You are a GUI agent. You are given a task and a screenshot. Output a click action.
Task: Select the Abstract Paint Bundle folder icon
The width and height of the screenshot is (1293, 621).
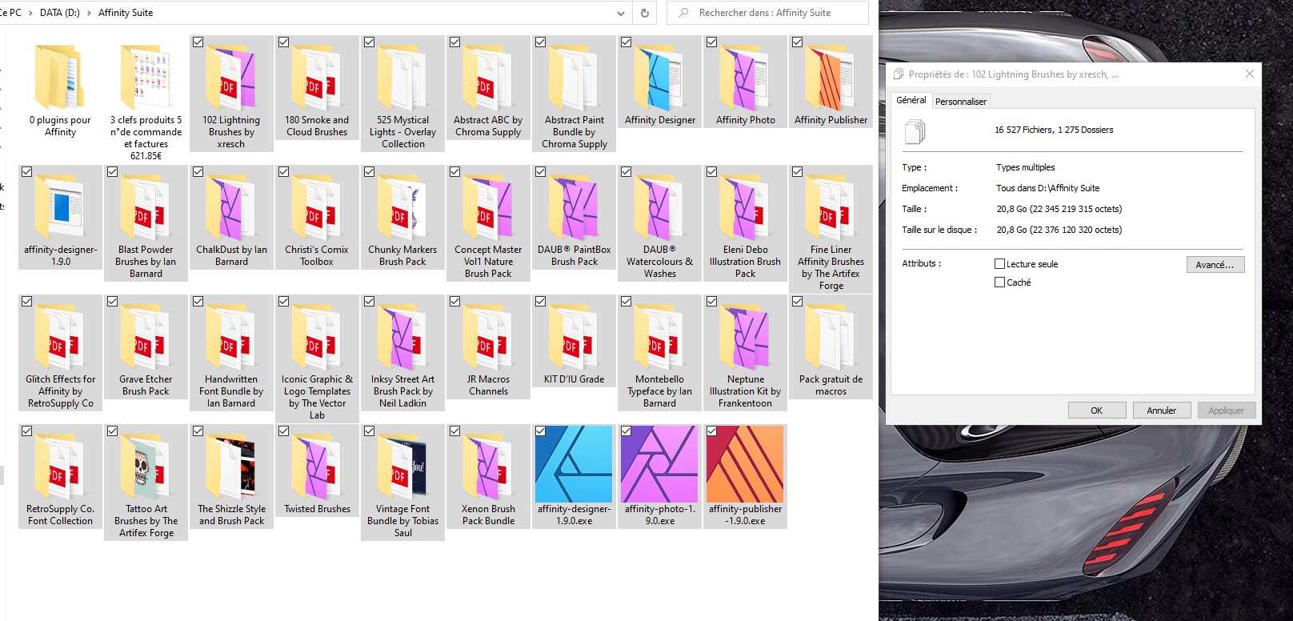click(x=574, y=78)
